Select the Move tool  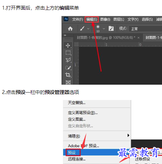click(x=68, y=45)
